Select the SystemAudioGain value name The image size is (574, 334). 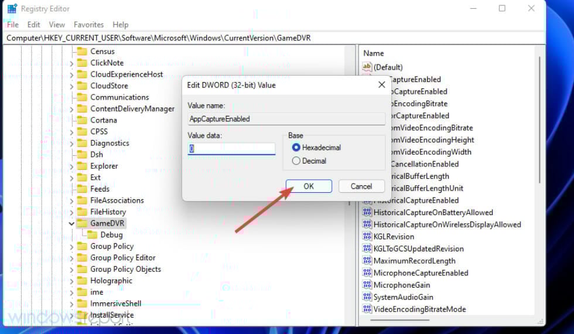403,297
